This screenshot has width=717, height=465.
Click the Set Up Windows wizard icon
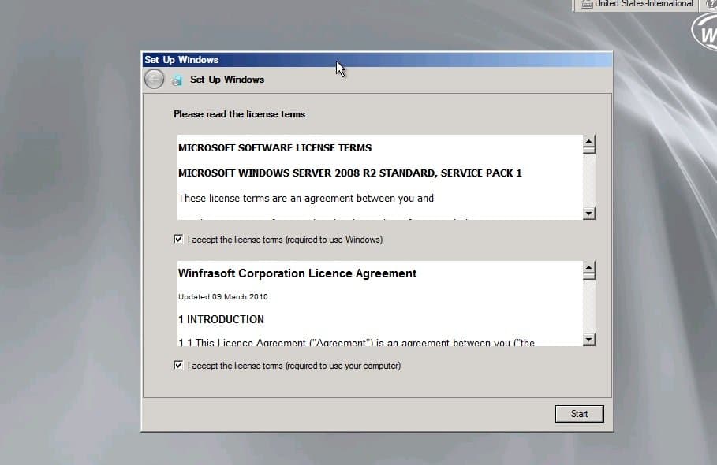coord(177,80)
